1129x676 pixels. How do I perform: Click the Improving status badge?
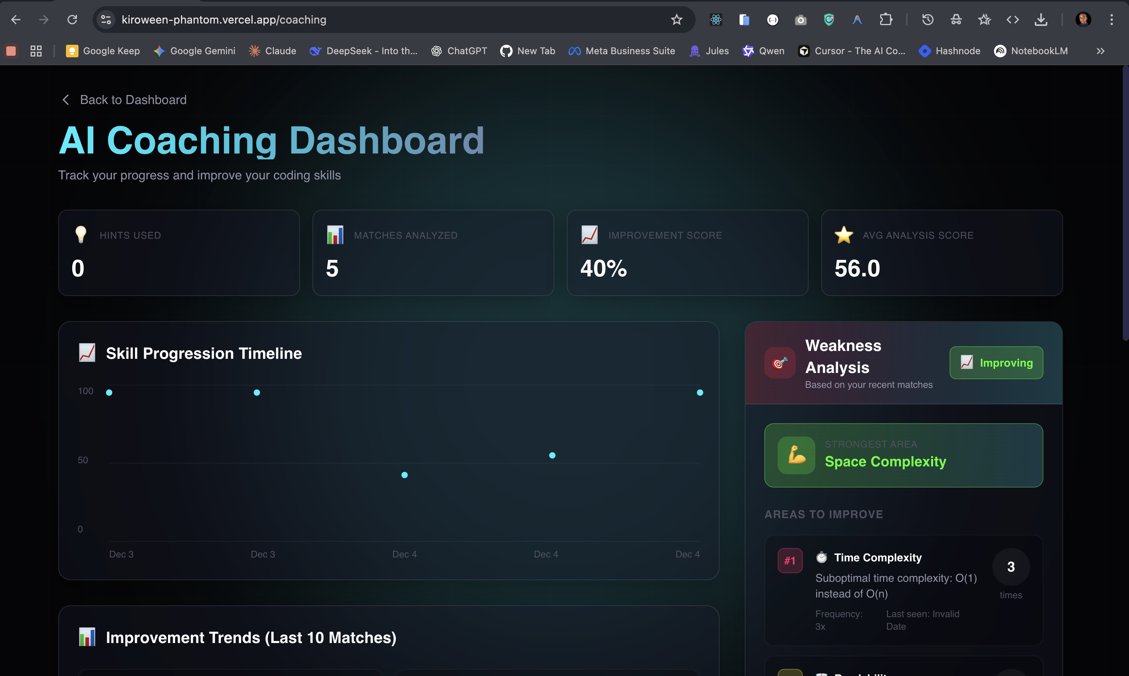[x=996, y=363]
